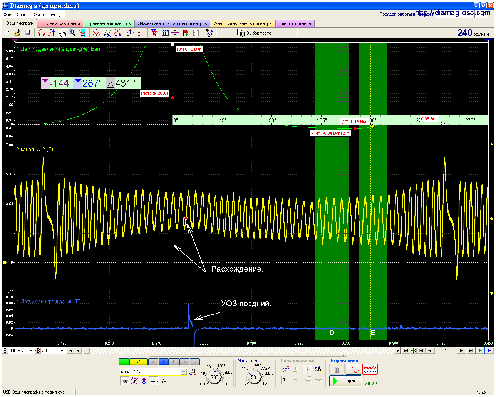Click the rising edge trigger icon
This screenshot has width=496, height=397.
(x=285, y=369)
